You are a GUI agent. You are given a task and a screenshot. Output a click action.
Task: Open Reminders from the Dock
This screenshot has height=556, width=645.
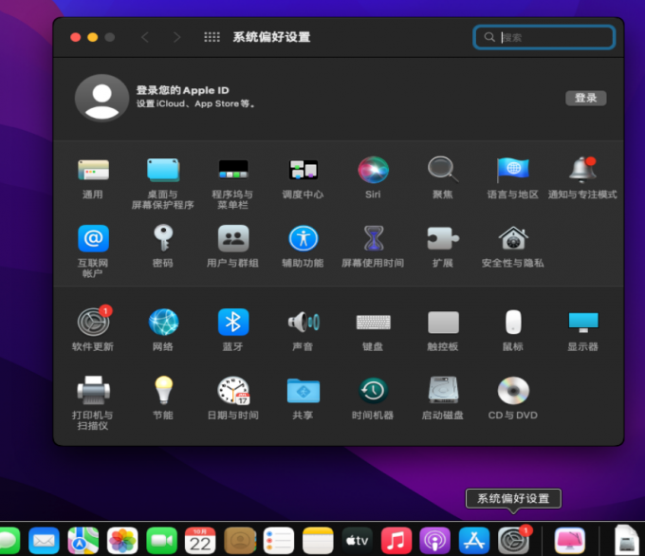click(279, 541)
